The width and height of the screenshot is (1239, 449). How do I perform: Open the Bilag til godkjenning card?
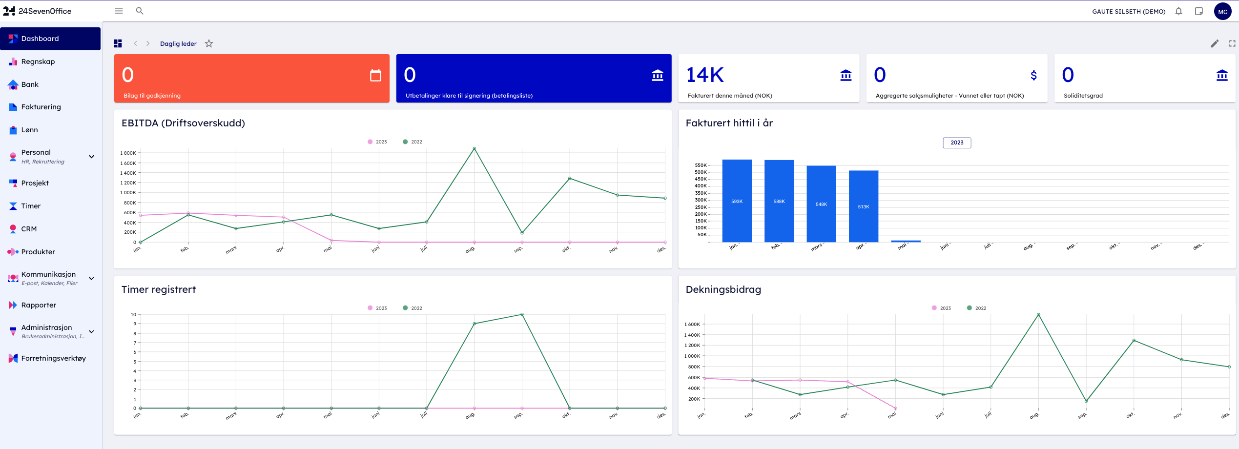251,78
